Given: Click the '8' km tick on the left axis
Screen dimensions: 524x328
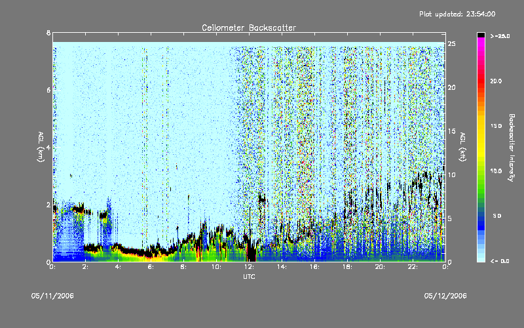Looking at the screenshot, I should pyautogui.click(x=48, y=33).
